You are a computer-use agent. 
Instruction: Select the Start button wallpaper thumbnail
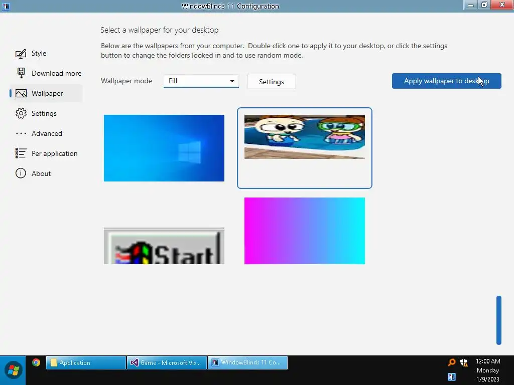pos(164,246)
